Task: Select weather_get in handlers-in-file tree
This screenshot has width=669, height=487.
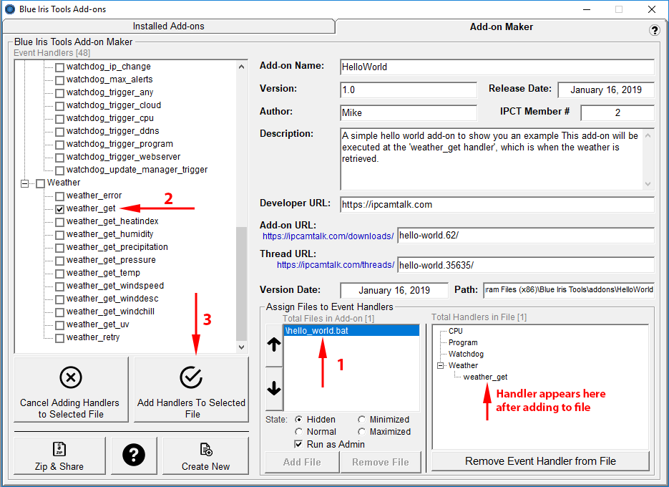Action: point(485,377)
